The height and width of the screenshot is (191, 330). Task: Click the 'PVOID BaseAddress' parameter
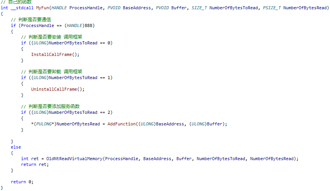coord(129,8)
